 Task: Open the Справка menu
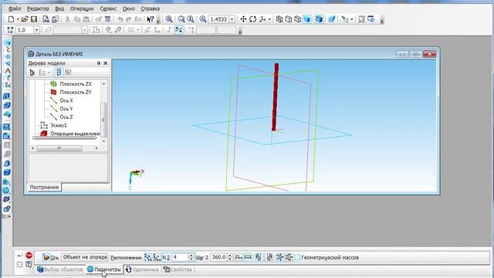click(150, 8)
